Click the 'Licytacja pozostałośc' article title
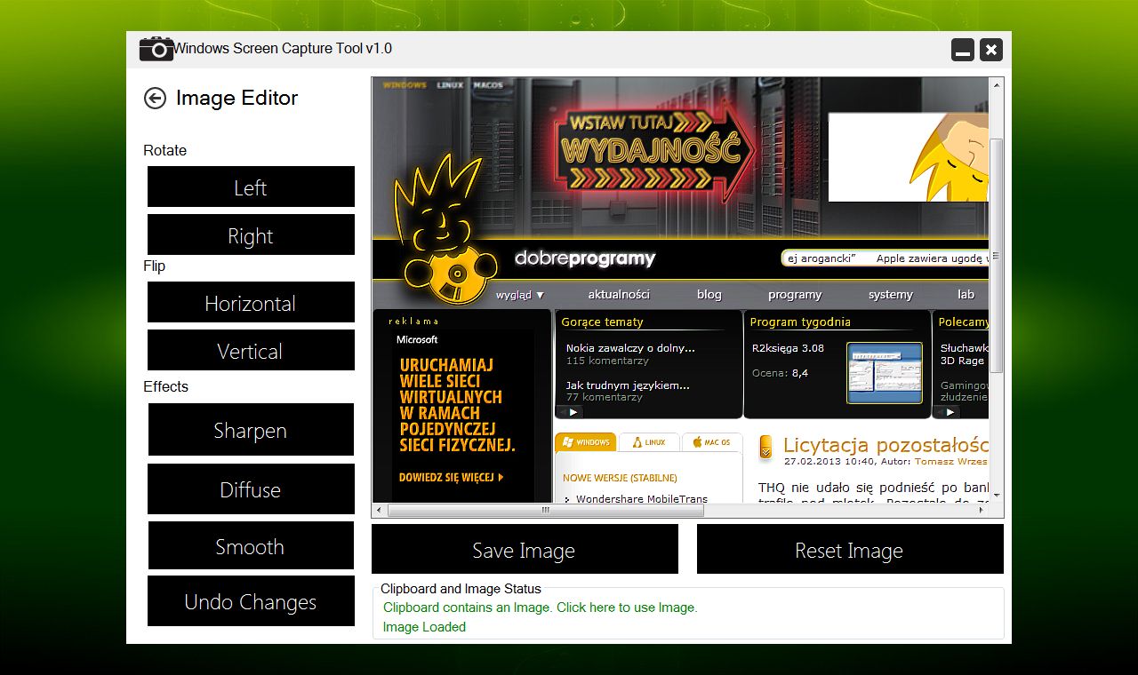The width and height of the screenshot is (1138, 675). (x=886, y=445)
